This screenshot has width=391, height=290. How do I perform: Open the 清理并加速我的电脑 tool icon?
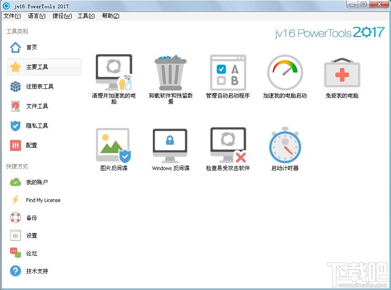[114, 72]
